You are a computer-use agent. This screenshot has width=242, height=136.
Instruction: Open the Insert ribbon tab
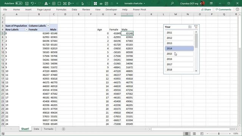pyautogui.click(x=28, y=9)
